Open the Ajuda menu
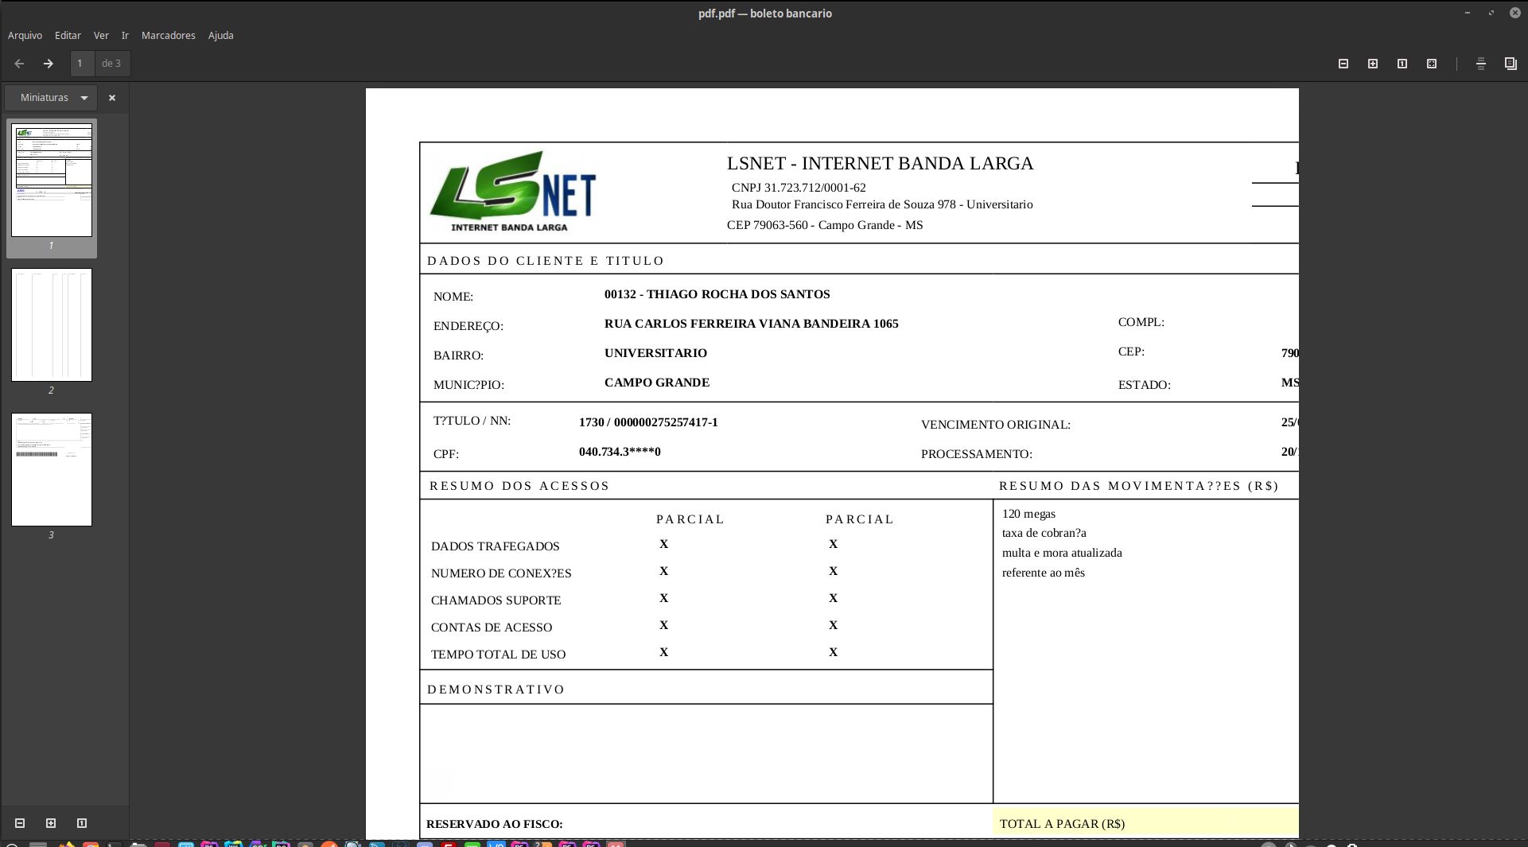The height and width of the screenshot is (847, 1528). (x=220, y=35)
